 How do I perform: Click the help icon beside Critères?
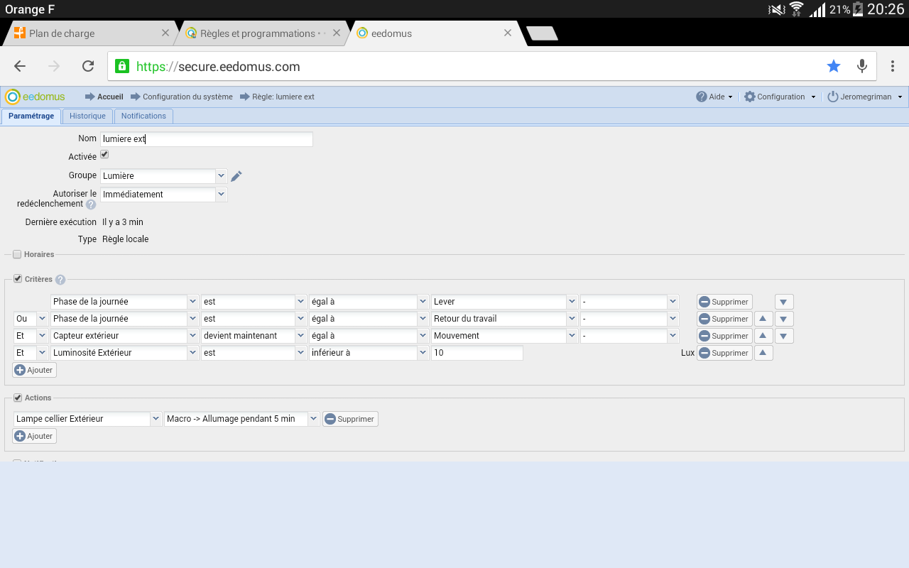coord(60,280)
